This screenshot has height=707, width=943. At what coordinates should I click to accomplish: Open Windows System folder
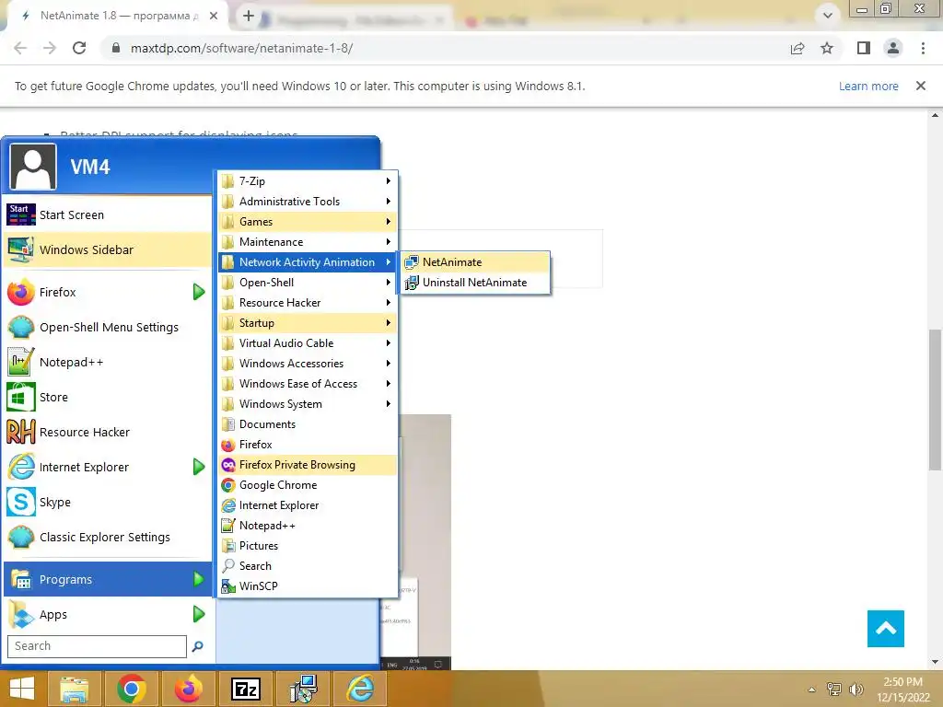click(308, 404)
